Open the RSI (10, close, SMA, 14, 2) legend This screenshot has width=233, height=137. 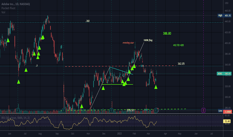[15, 118]
